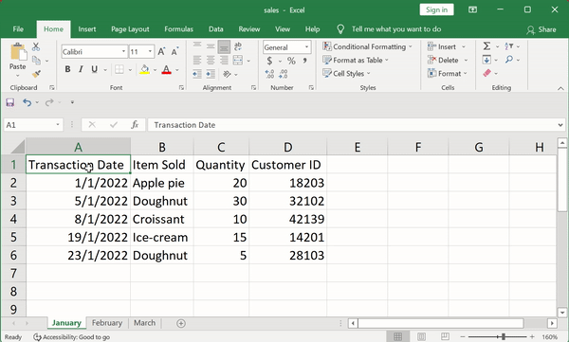
Task: Click the Percent Style button
Action: point(291,61)
